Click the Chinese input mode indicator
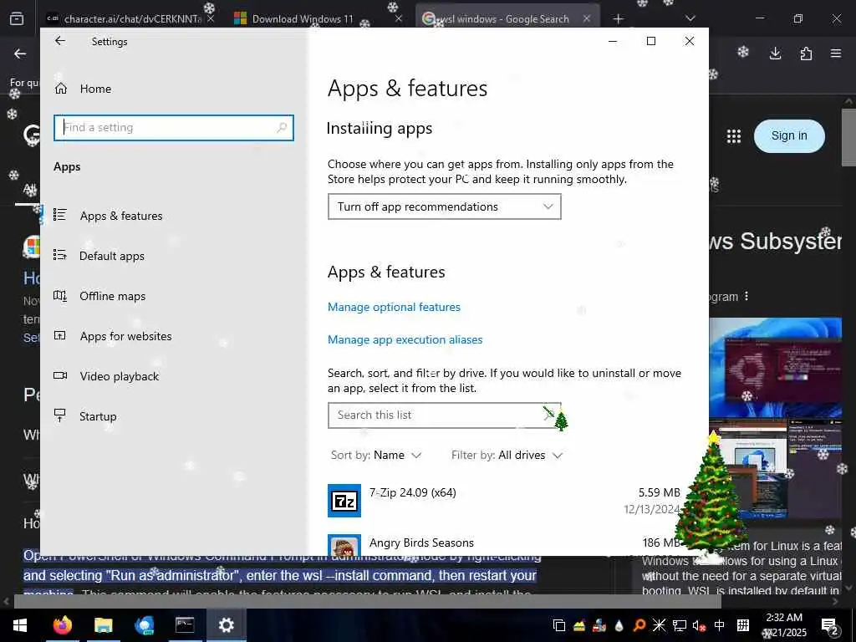 tap(720, 625)
